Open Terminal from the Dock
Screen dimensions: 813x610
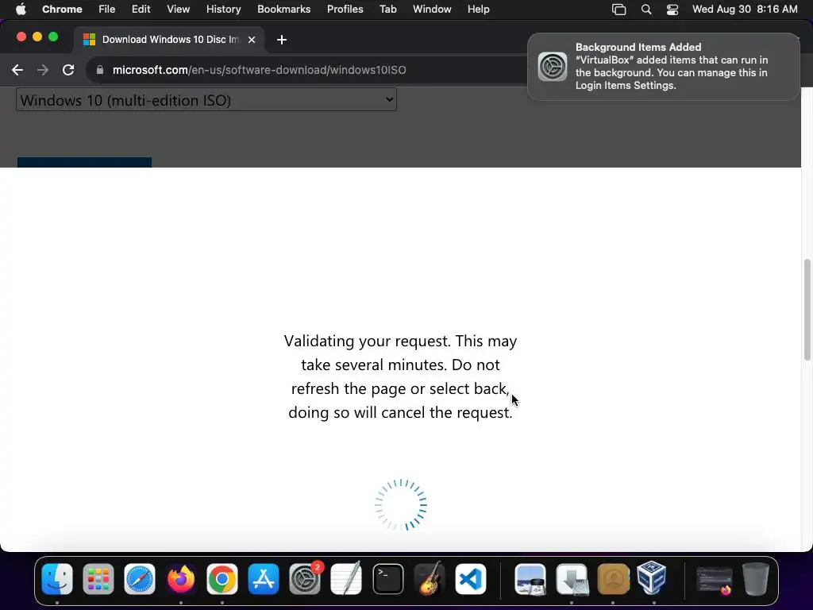[x=387, y=579]
